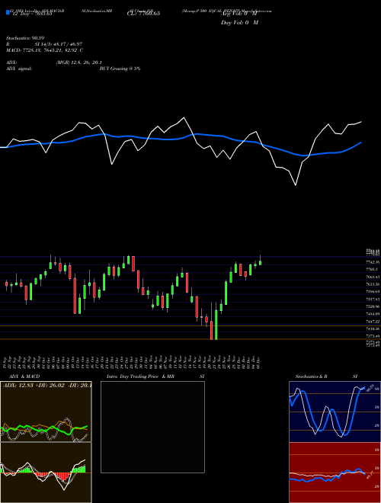Open the empty Intra Day Trading Price panel
This screenshot has width=381, height=503.
click(x=152, y=427)
